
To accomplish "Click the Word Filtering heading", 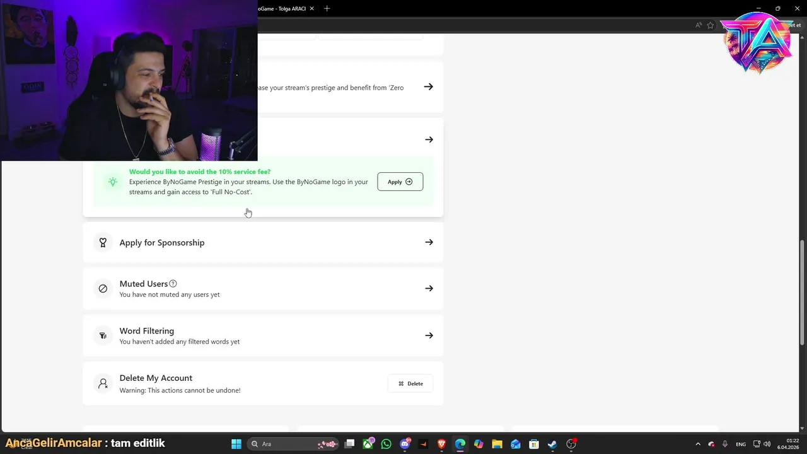I will click(147, 330).
